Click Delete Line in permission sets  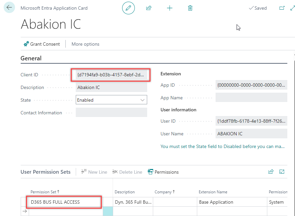(127, 172)
